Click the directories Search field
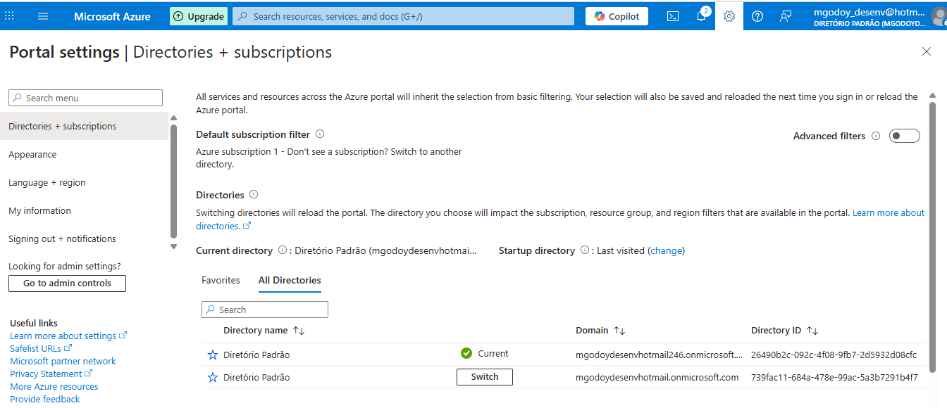The height and width of the screenshot is (408, 947). tap(265, 310)
